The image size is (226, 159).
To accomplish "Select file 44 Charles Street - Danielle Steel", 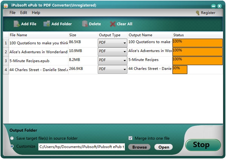I will (38, 70).
